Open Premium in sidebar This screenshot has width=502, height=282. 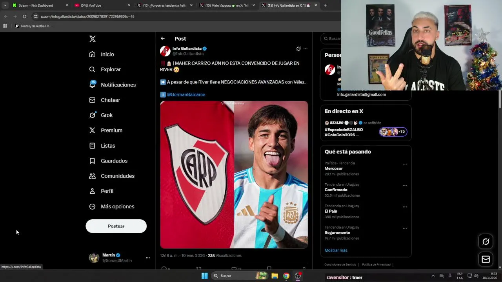click(106, 130)
